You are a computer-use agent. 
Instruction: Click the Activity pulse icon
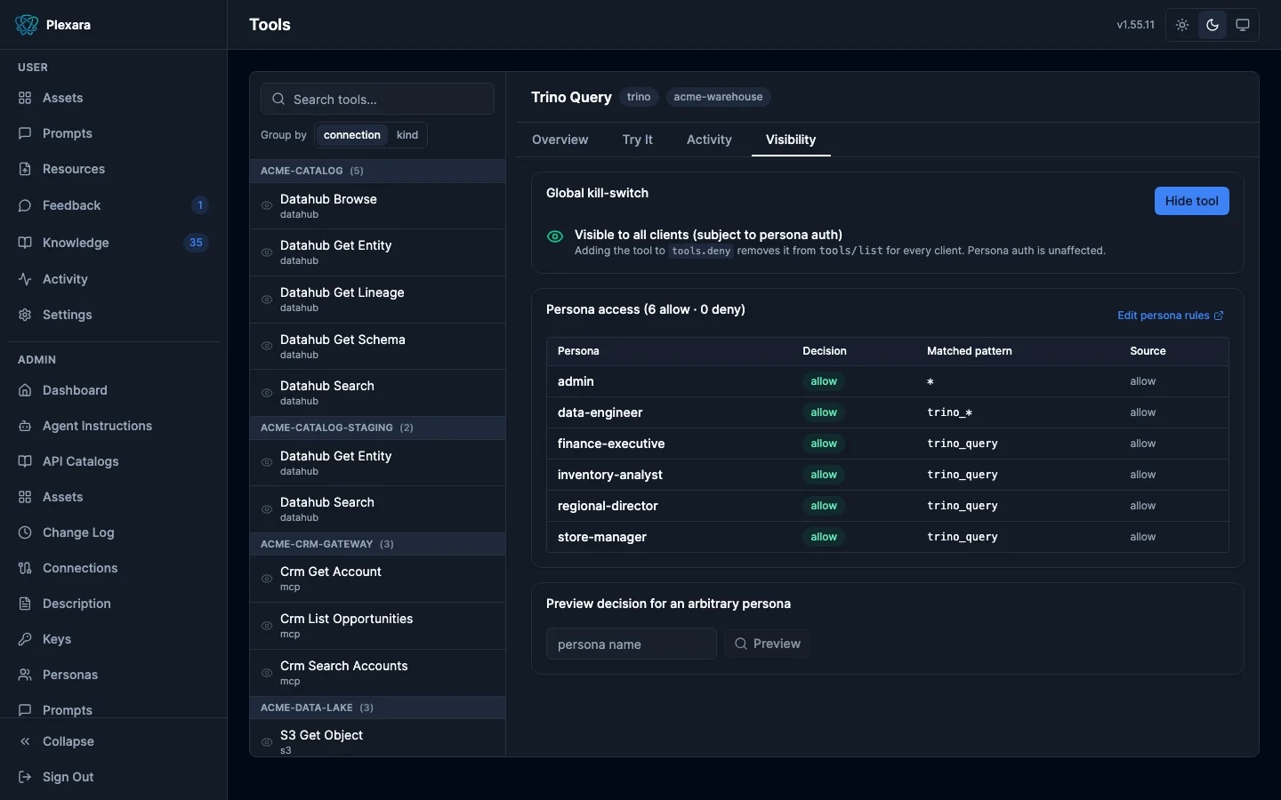click(x=25, y=279)
